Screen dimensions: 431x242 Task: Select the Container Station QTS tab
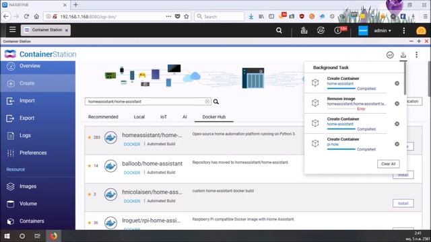click(x=46, y=30)
